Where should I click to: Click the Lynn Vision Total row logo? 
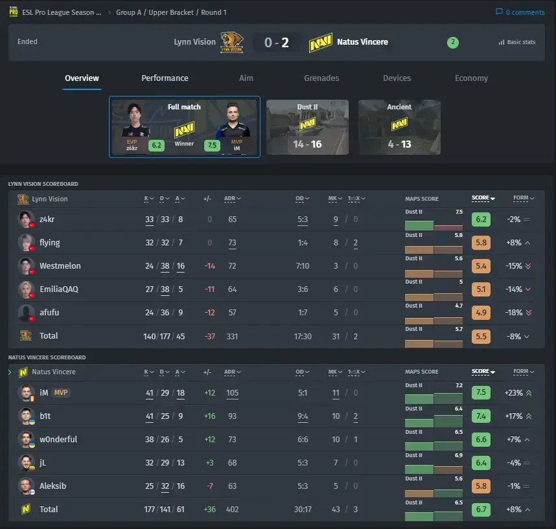25,335
